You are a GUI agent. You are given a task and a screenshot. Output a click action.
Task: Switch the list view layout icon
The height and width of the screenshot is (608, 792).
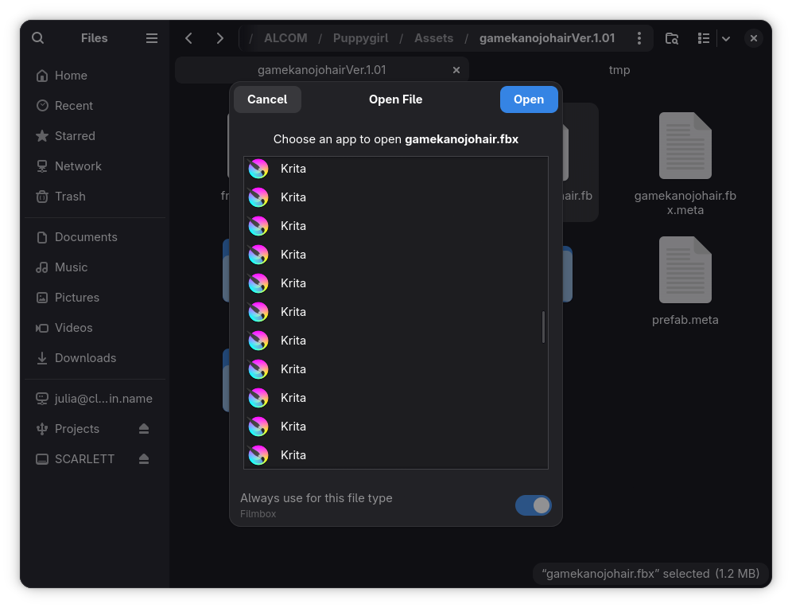(x=703, y=38)
